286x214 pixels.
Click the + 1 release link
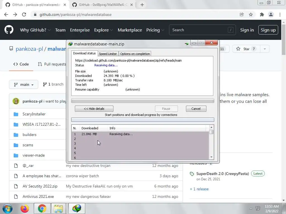click(x=199, y=189)
